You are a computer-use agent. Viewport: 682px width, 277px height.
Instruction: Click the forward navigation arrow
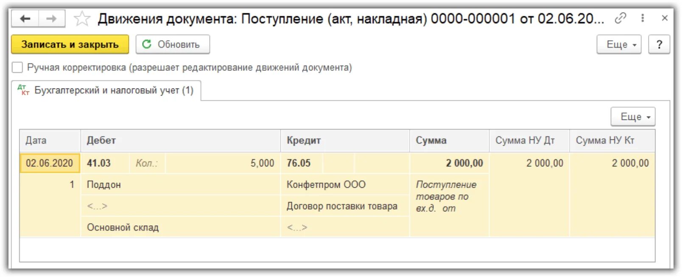click(51, 19)
